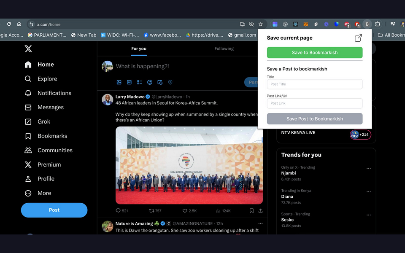This screenshot has height=253, width=405.
Task: Open Grok from the sidebar
Action: (x=38, y=121)
